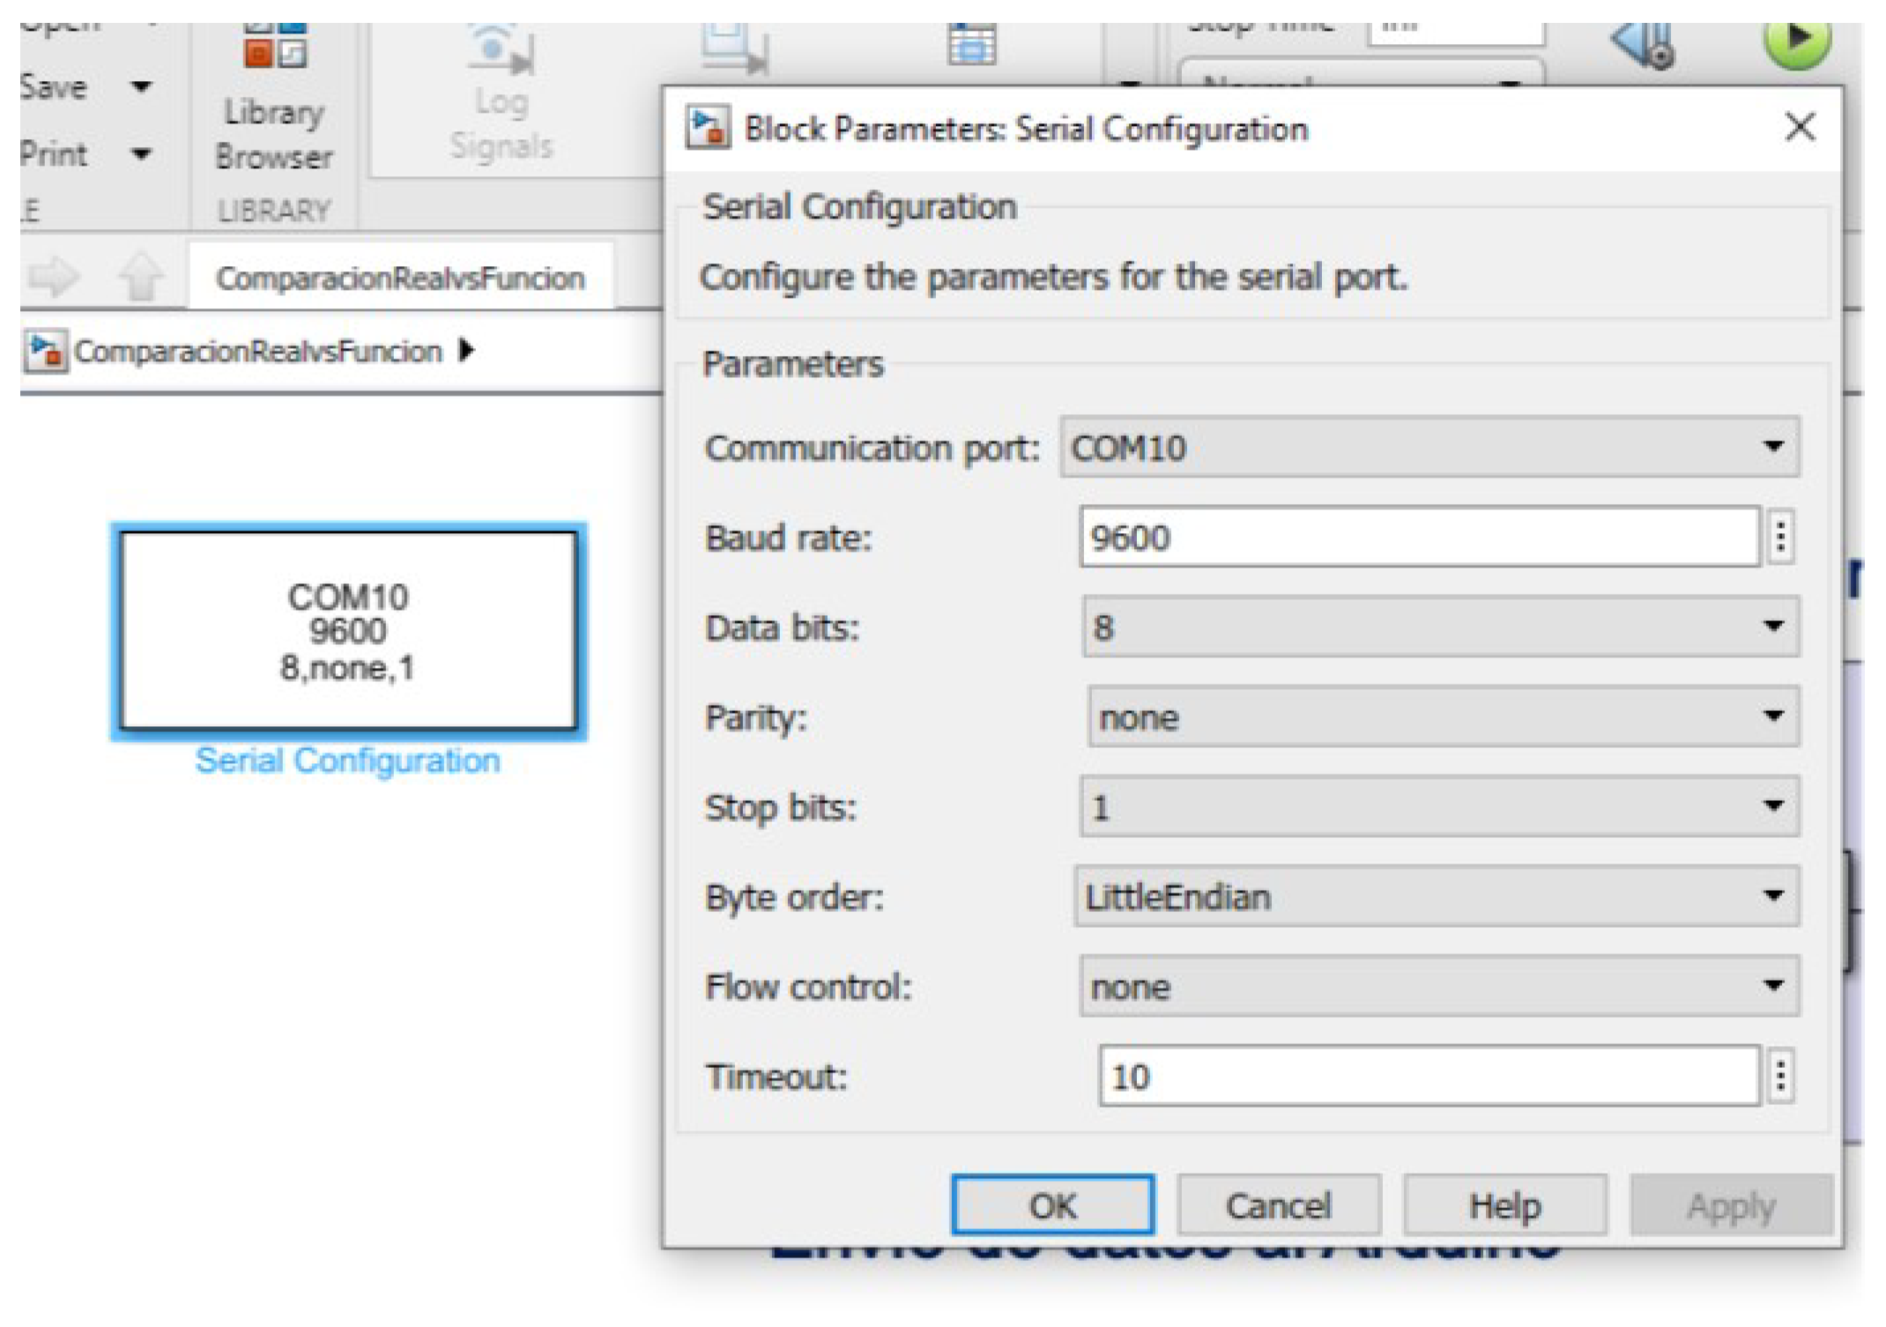
Task: Select the ComparacionRealvsFuncion tab
Action: tap(400, 278)
